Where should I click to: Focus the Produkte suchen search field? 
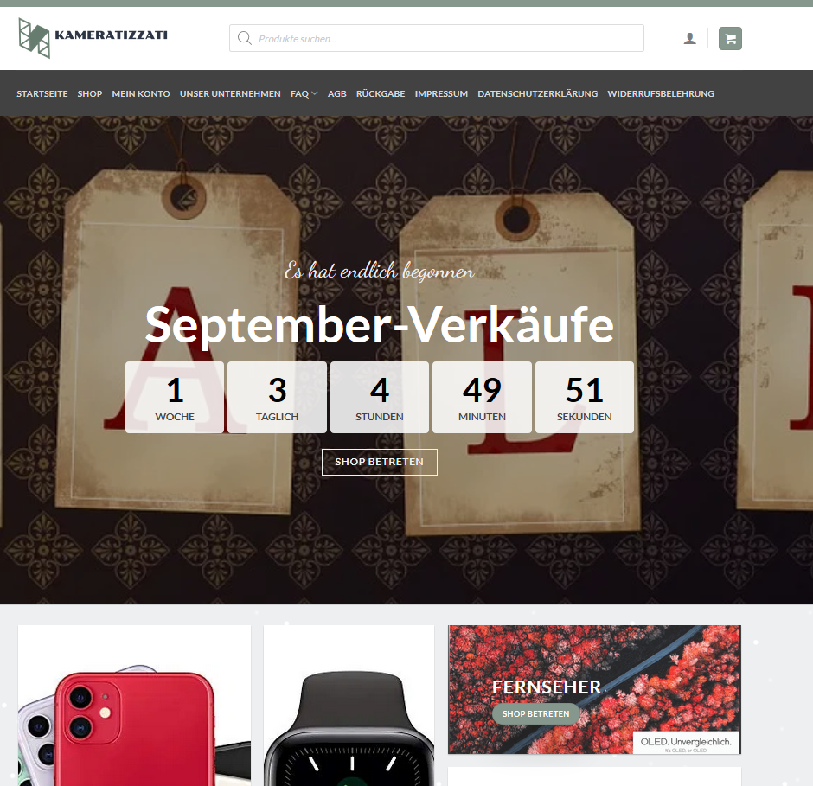pyautogui.click(x=437, y=38)
